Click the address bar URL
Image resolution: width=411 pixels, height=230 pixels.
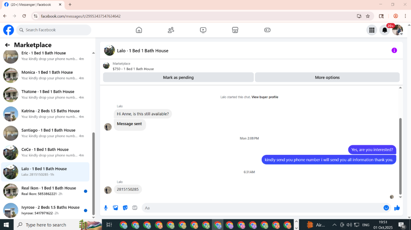coord(81,16)
